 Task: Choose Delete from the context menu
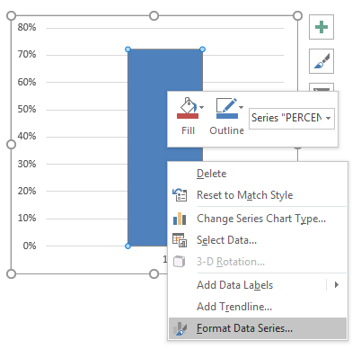[x=211, y=174]
